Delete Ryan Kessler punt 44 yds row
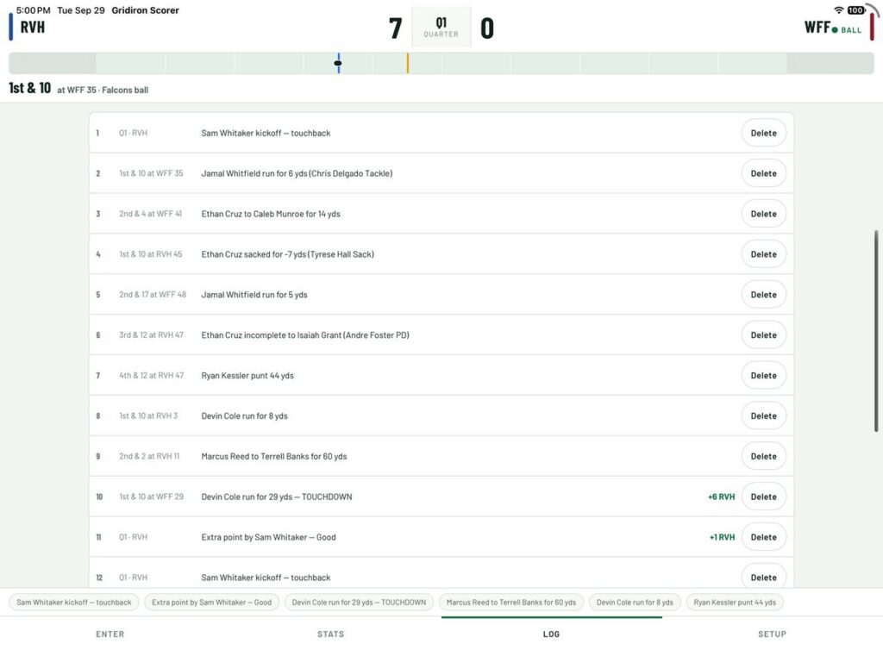The height and width of the screenshot is (662, 883). (x=764, y=376)
